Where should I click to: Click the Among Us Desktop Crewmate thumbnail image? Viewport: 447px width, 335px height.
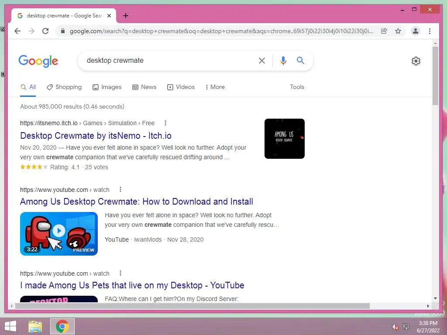tap(285, 139)
